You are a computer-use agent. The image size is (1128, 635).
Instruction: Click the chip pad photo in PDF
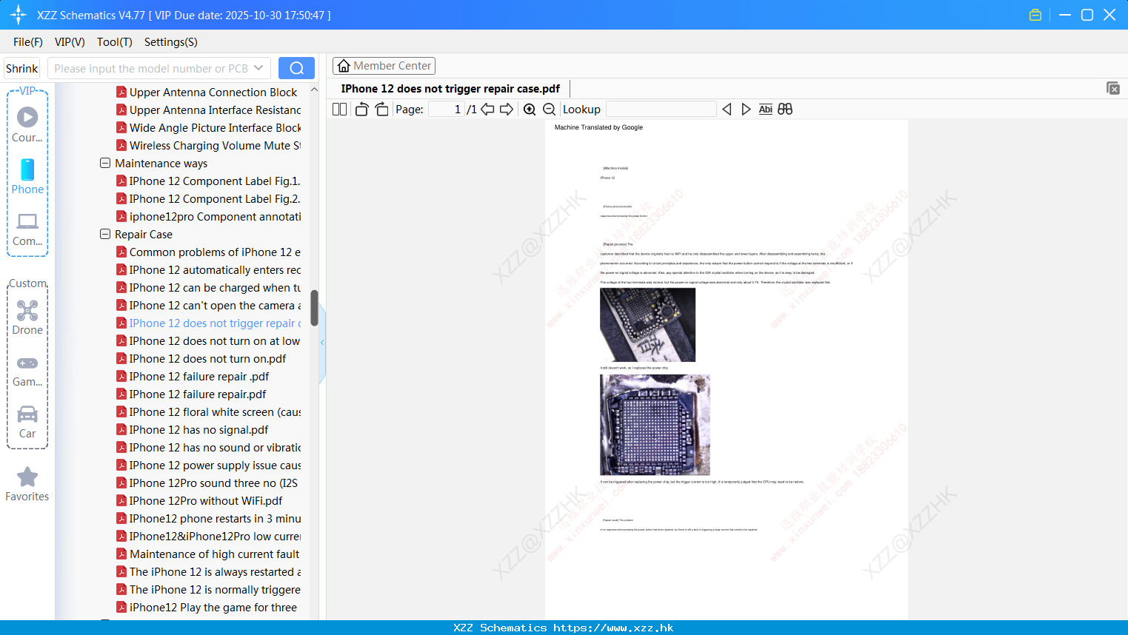coord(655,425)
